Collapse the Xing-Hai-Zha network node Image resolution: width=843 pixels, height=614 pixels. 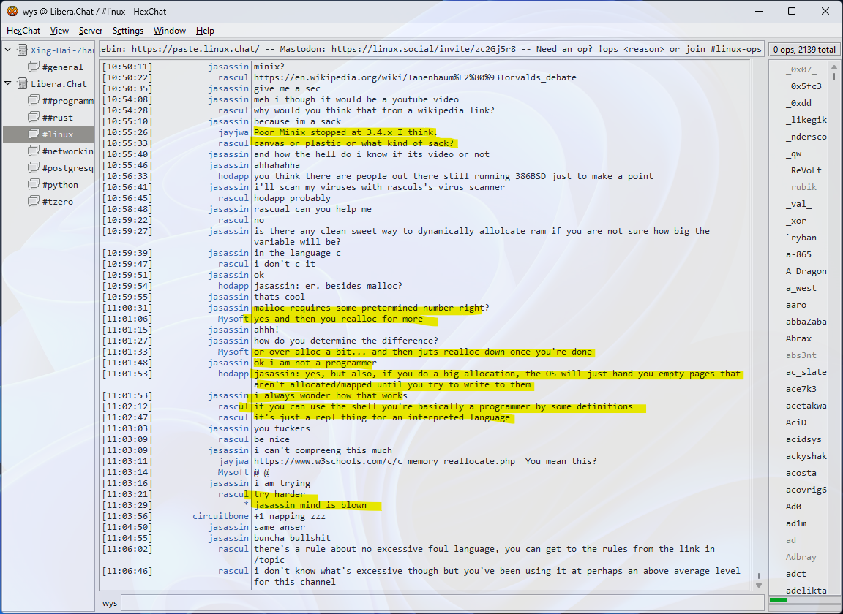9,50
